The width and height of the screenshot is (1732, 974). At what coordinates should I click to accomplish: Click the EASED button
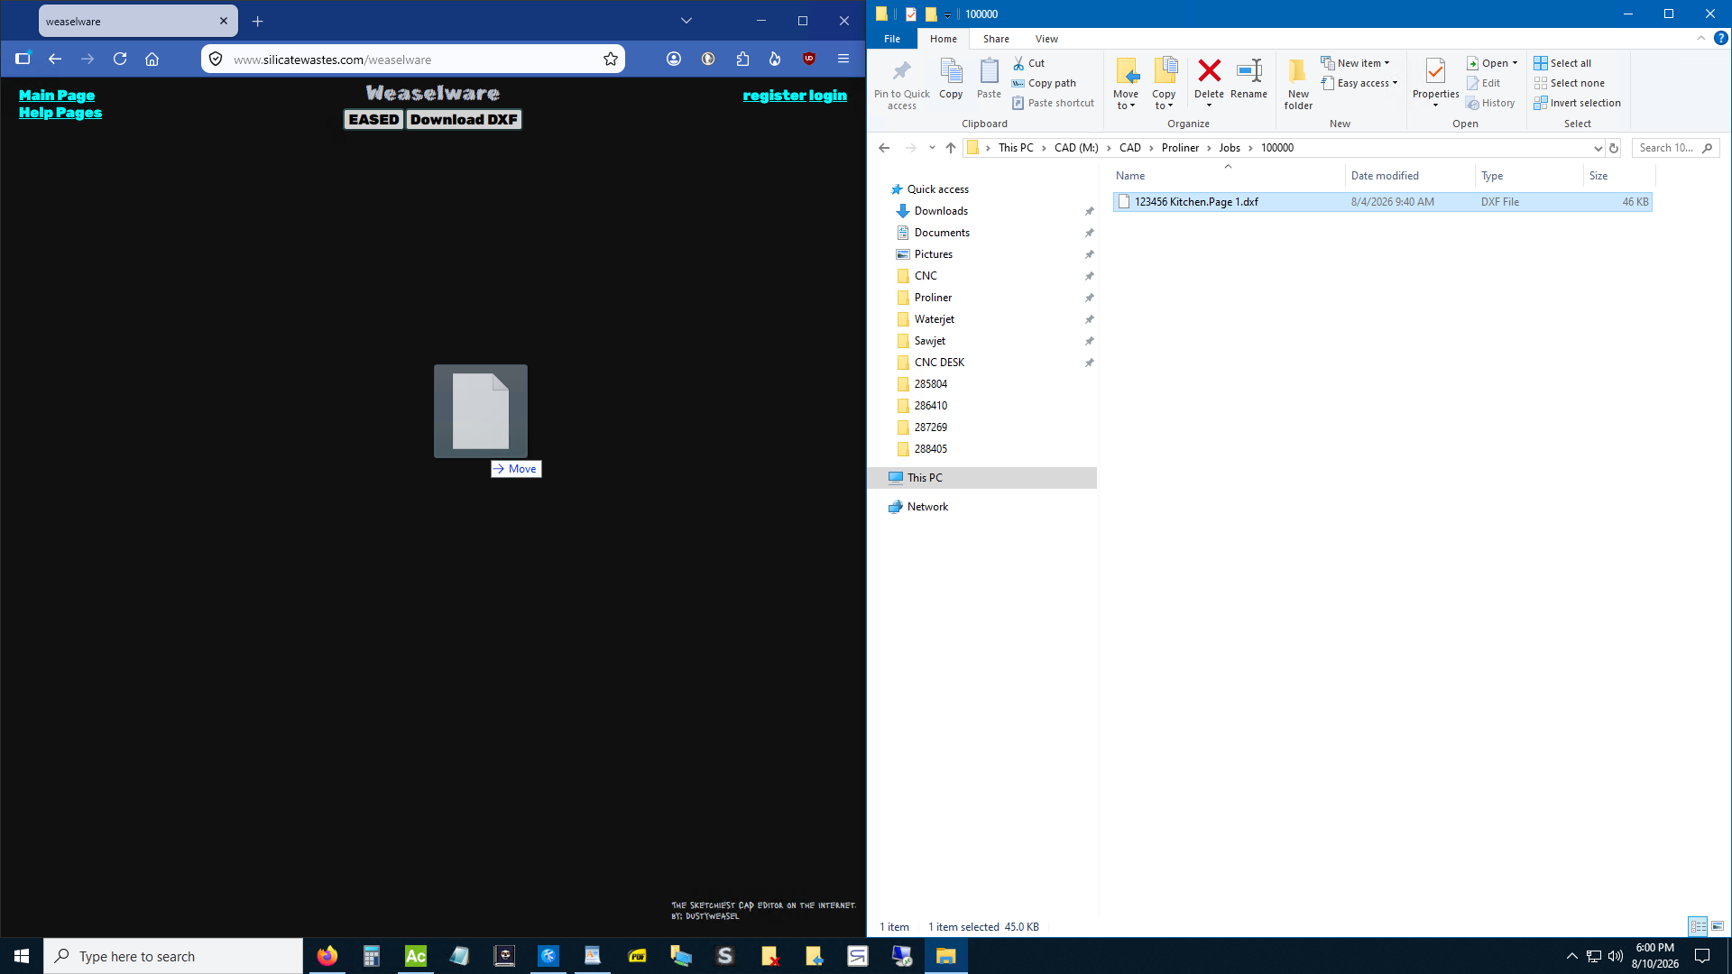point(373,119)
